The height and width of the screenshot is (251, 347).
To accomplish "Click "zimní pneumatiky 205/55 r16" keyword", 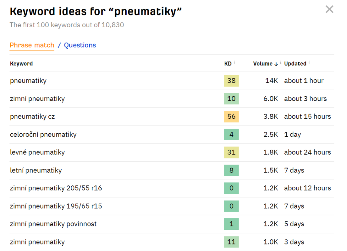I will pos(56,188).
